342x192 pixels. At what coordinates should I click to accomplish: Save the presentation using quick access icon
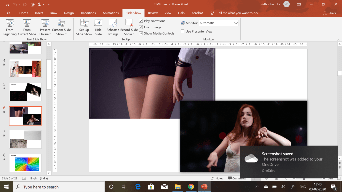pos(7,4)
